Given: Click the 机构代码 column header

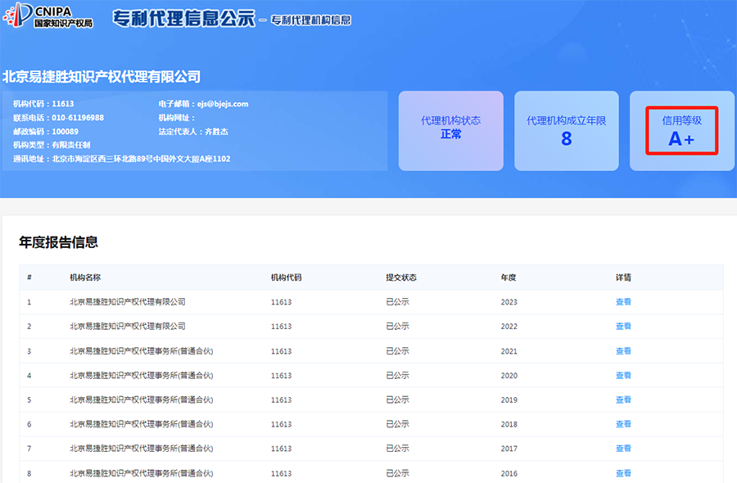Looking at the screenshot, I should (286, 278).
